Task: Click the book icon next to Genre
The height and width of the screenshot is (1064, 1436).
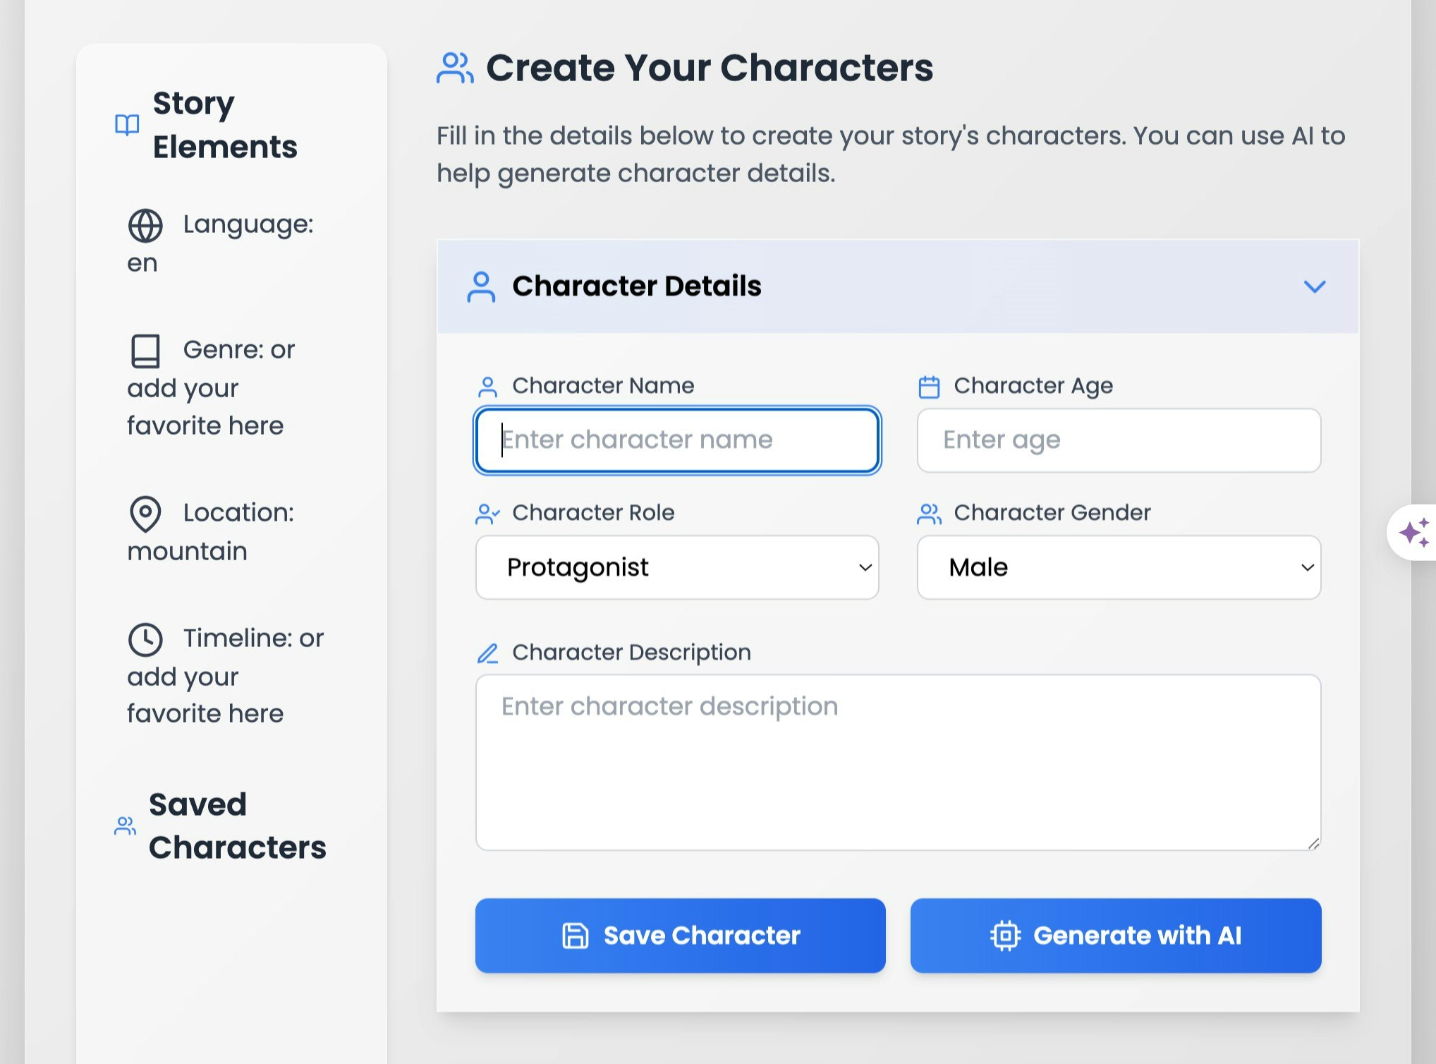Action: (145, 351)
